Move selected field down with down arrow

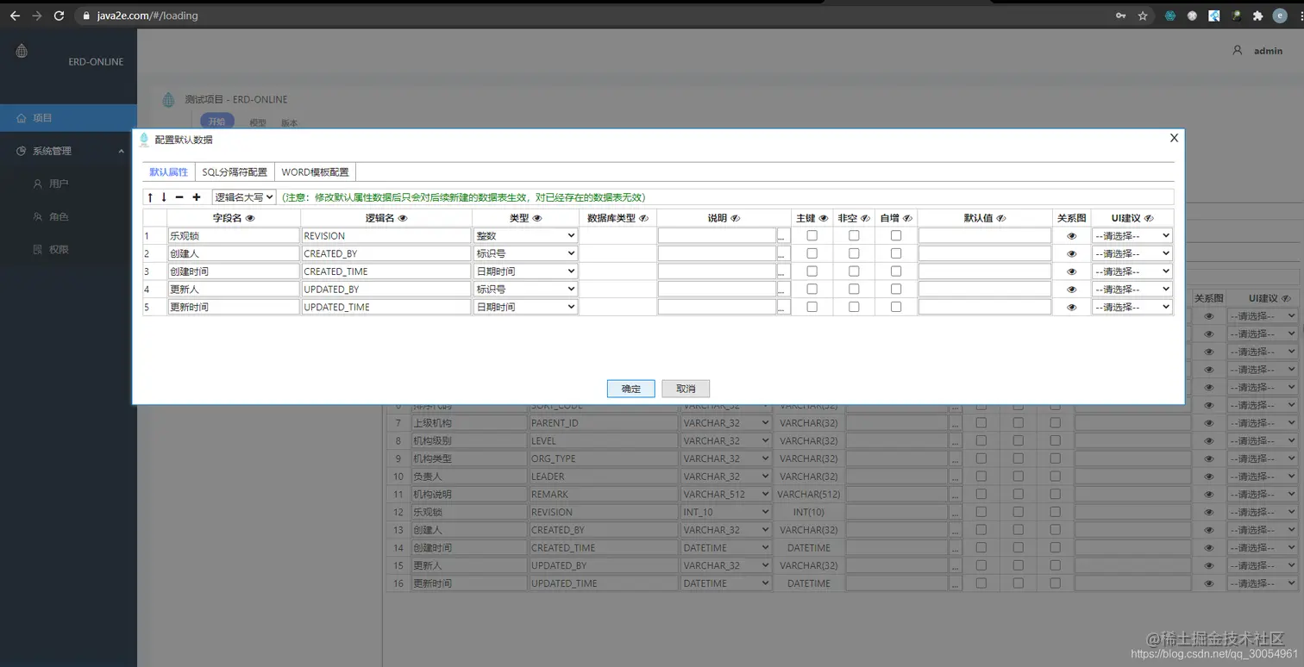pos(164,197)
